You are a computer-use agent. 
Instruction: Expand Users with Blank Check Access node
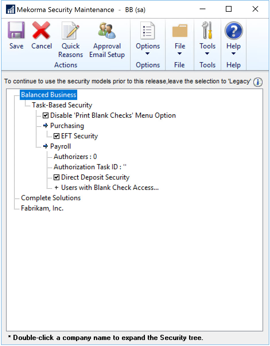[56, 188]
